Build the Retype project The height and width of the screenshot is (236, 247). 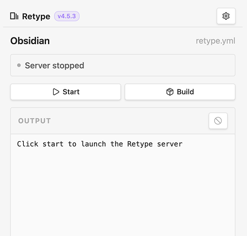pyautogui.click(x=180, y=92)
